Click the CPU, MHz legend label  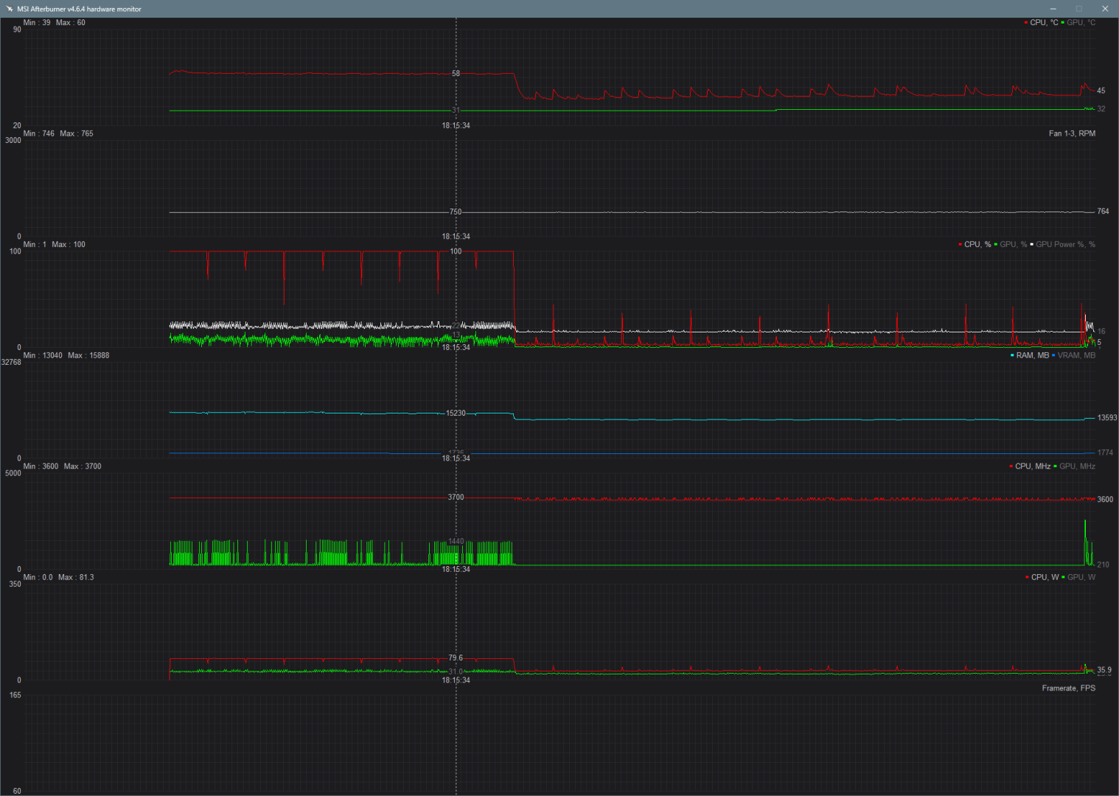[x=1033, y=467]
